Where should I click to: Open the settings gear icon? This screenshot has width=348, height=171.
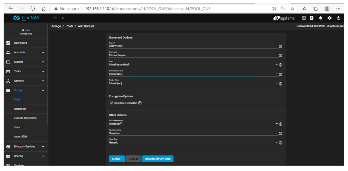click(x=330, y=18)
